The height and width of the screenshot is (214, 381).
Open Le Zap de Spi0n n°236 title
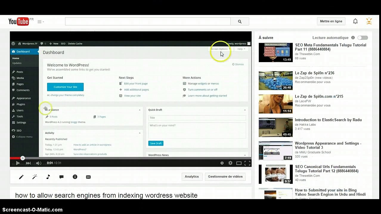pyautogui.click(x=315, y=73)
